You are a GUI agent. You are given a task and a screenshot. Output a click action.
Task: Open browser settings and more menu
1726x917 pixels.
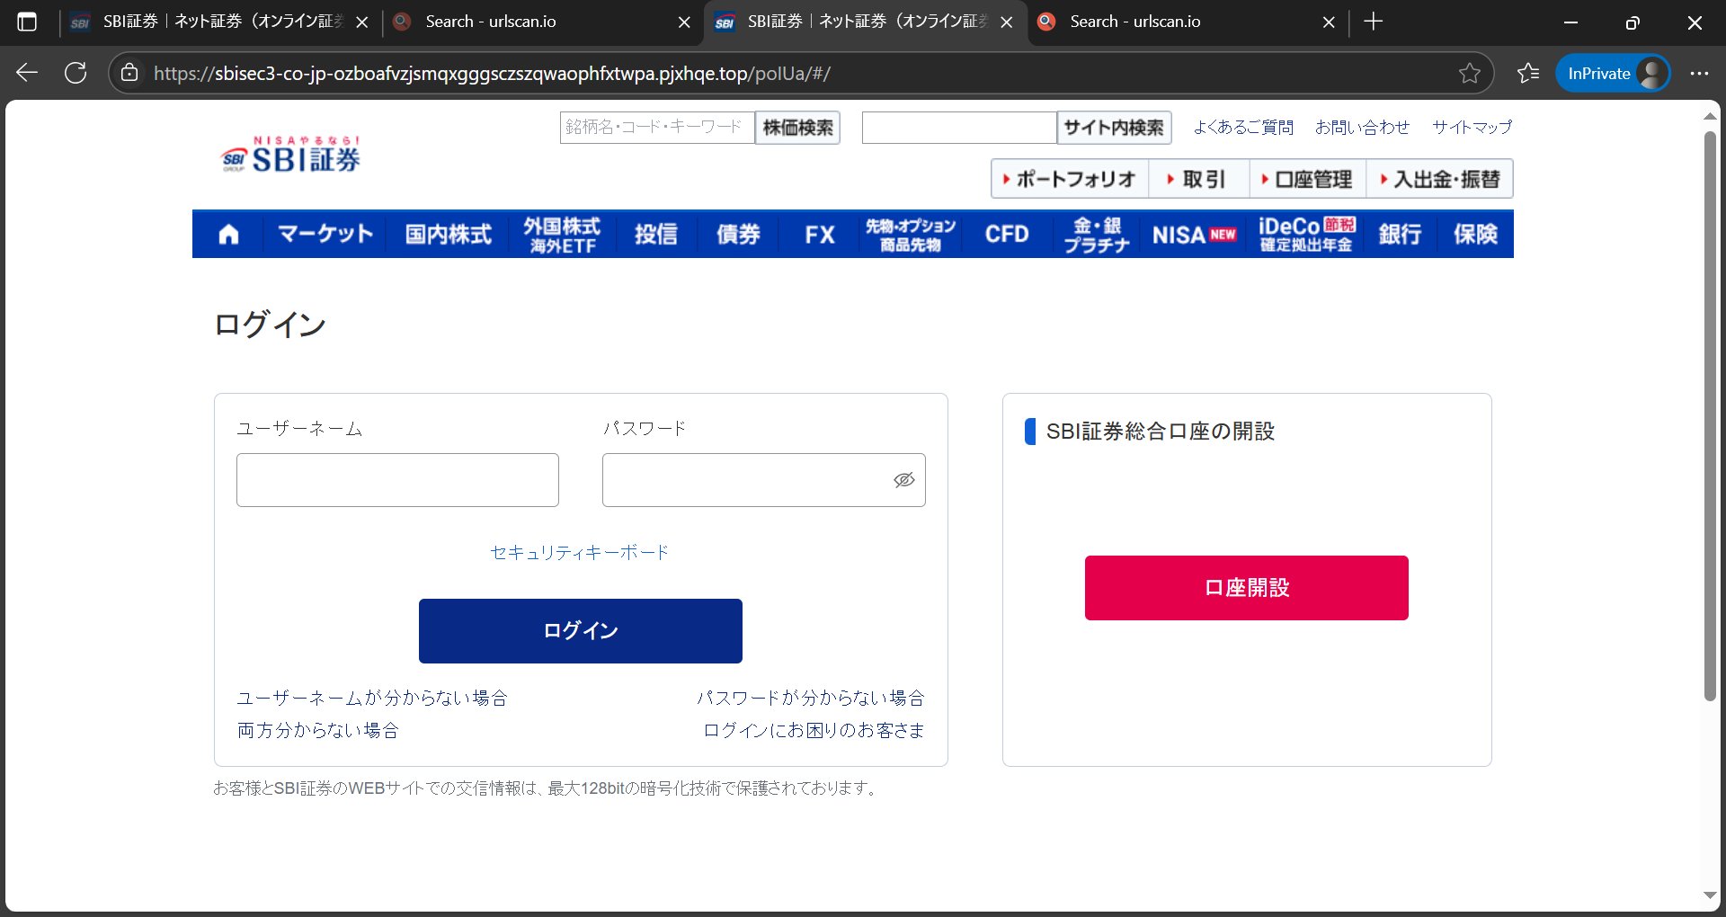(1699, 73)
